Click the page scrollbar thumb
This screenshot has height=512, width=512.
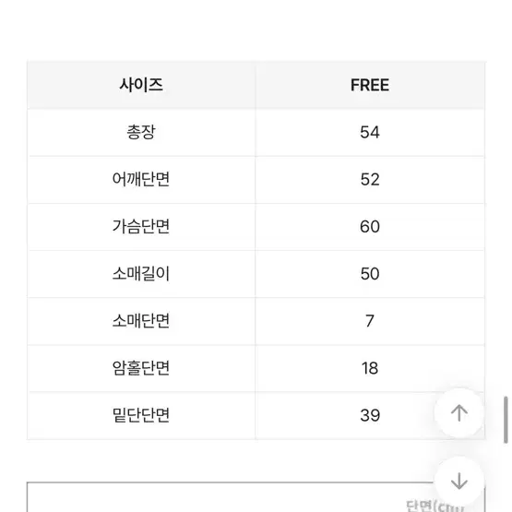pyautogui.click(x=506, y=420)
